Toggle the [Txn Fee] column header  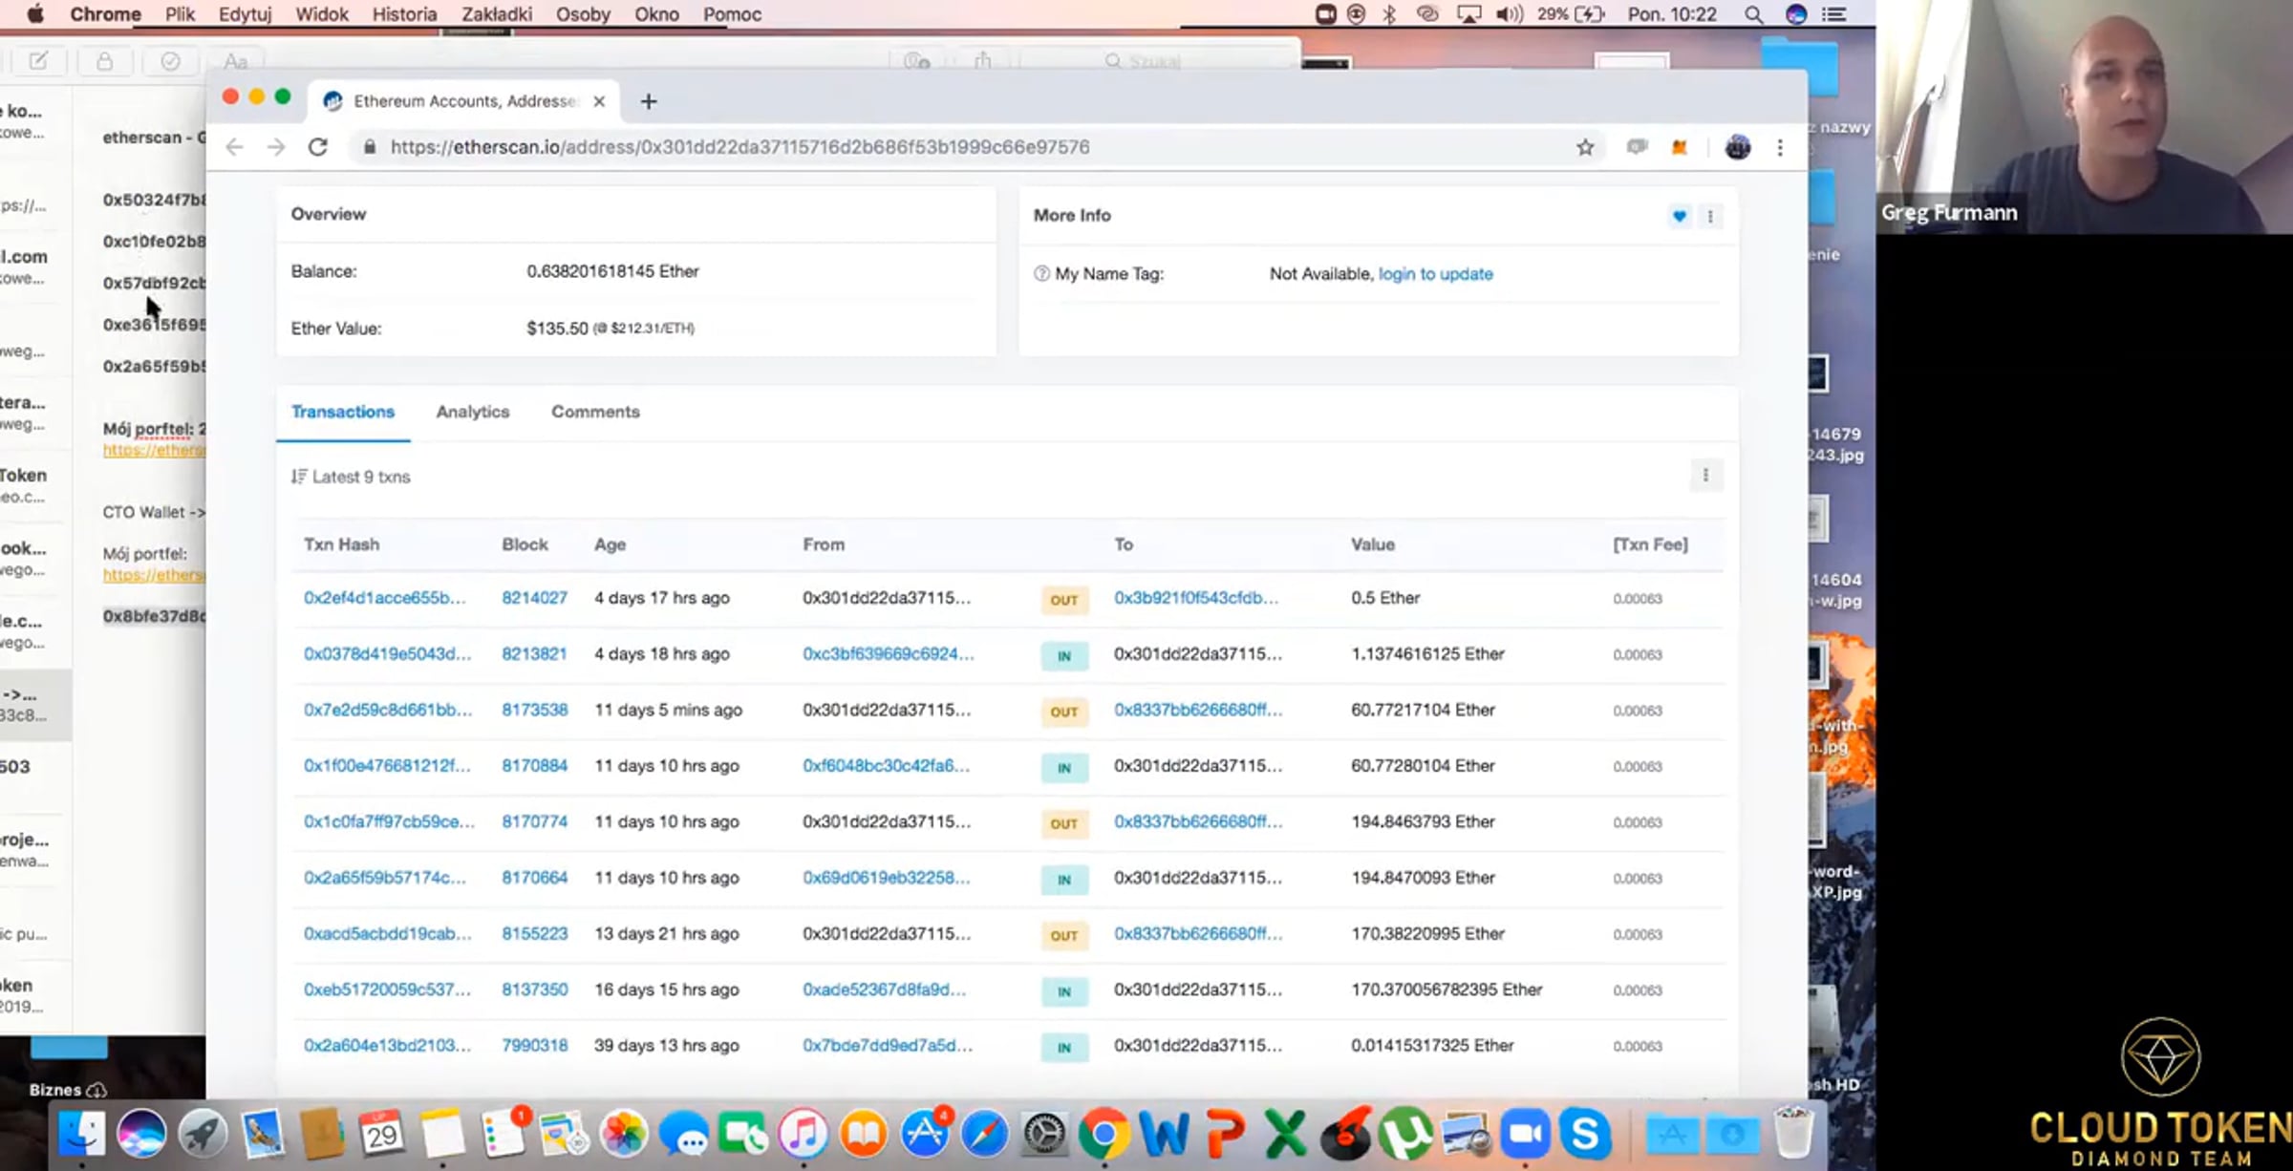point(1650,544)
